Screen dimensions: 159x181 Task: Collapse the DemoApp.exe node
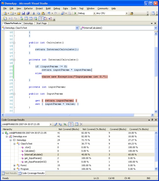(x=7, y=137)
